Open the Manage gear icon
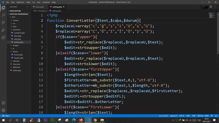 3,110
